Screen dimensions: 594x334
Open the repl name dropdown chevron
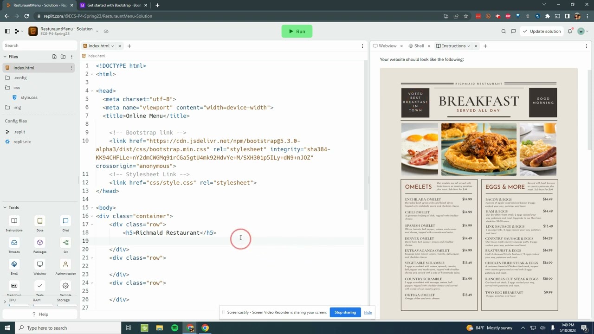pyautogui.click(x=97, y=32)
